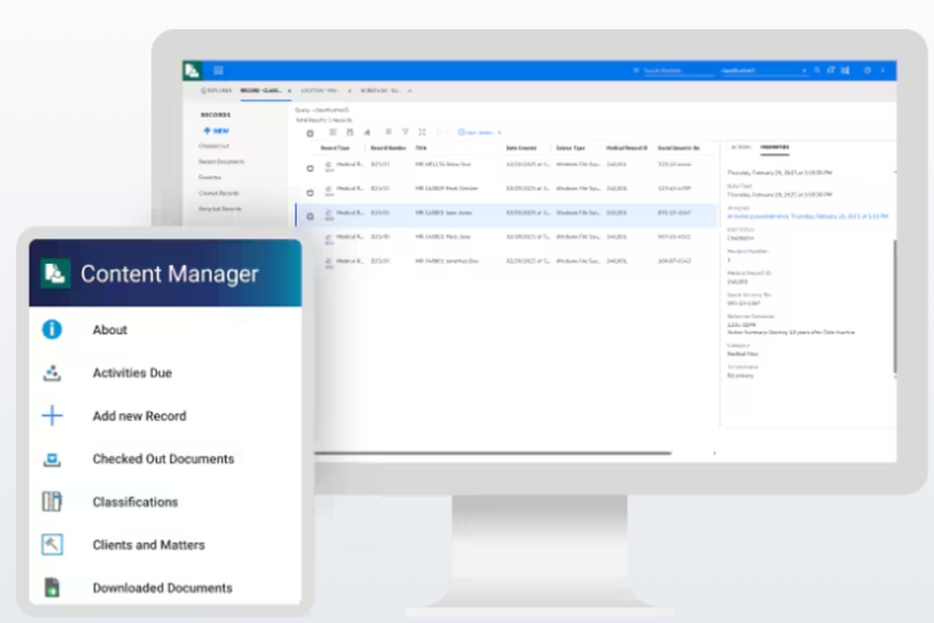Open the hamburger menu in the blue bar
This screenshot has height=623, width=934.
tap(219, 70)
